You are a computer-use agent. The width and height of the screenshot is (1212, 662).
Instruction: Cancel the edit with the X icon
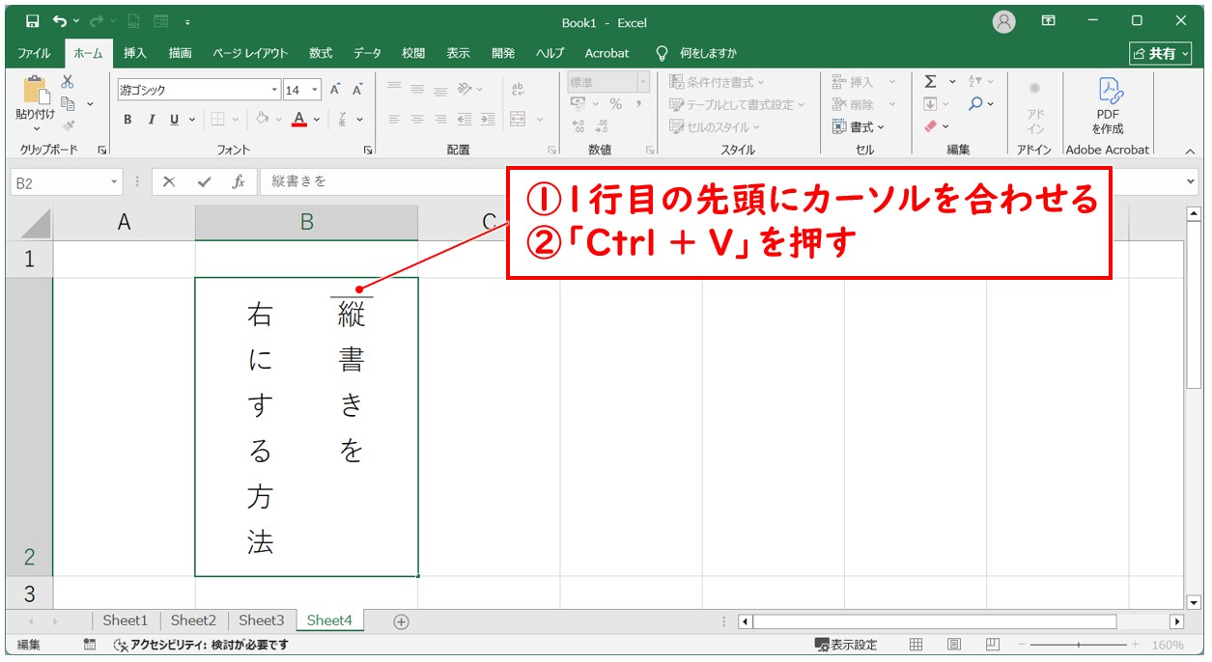pyautogui.click(x=169, y=181)
